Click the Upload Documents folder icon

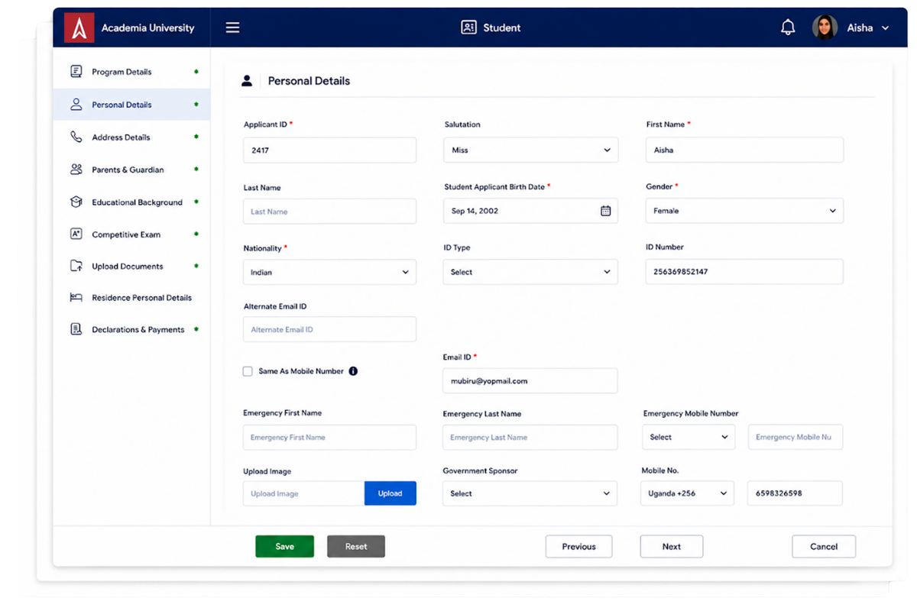click(76, 266)
